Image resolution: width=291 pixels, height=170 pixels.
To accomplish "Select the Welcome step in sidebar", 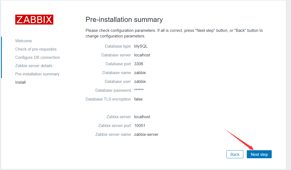I will [24, 41].
